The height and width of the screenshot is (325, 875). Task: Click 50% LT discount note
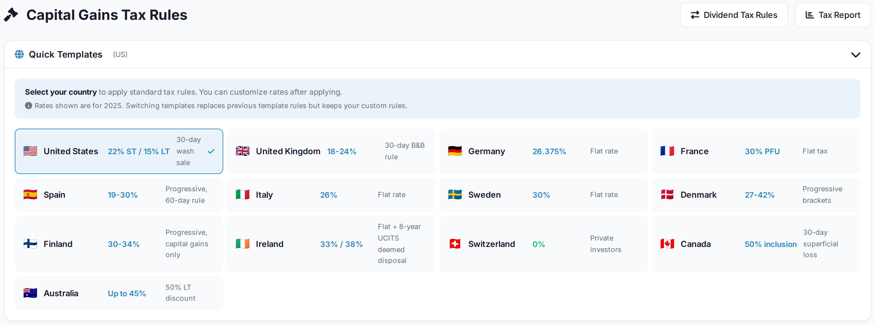point(180,293)
